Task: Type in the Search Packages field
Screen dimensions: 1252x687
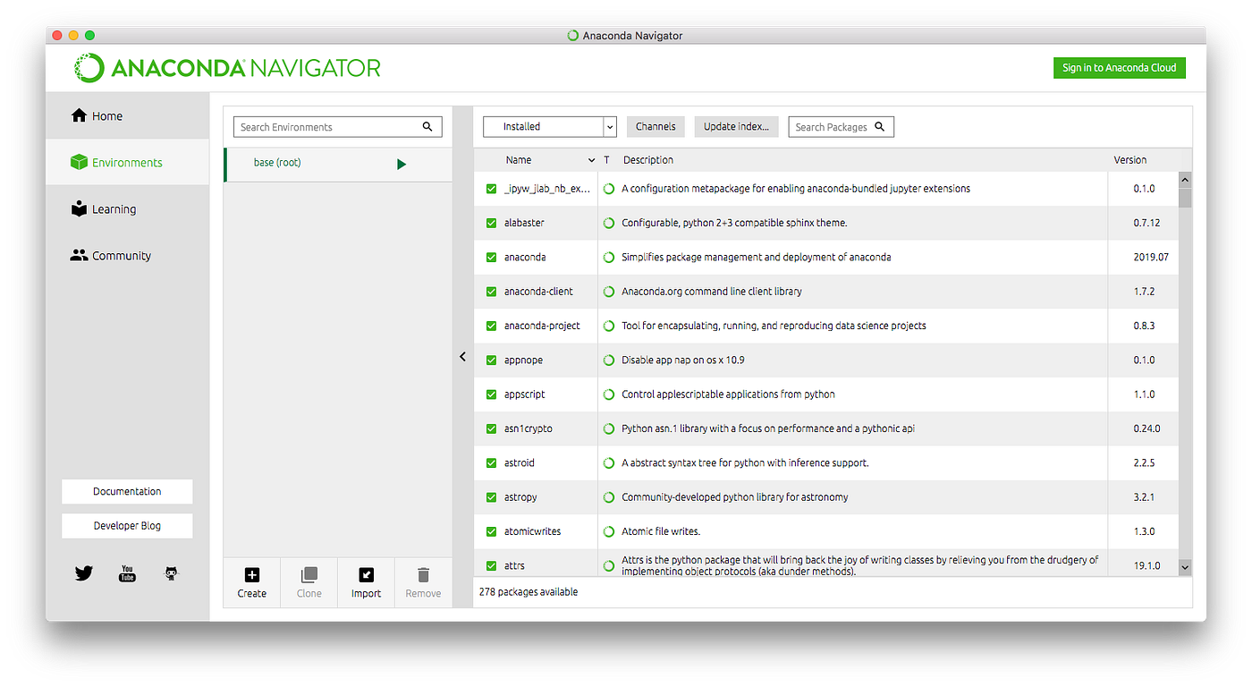Action: tap(834, 126)
